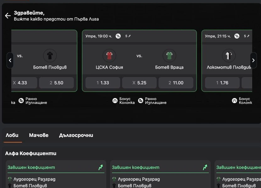
Task: Click ЦСКА София team name
Action: (x=109, y=67)
